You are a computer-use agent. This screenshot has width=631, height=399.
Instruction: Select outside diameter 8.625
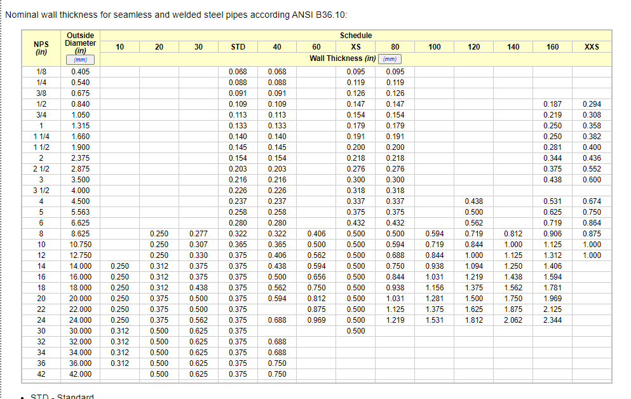tap(81, 234)
